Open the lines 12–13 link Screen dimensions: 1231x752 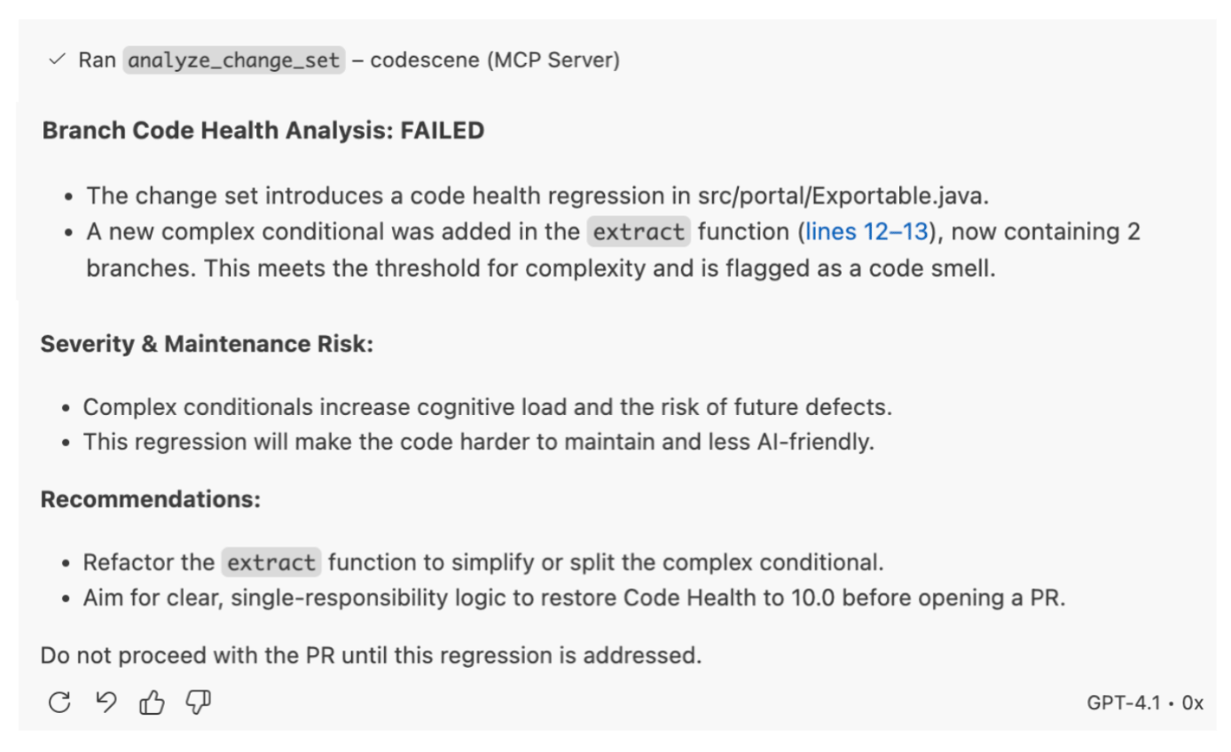tap(866, 232)
